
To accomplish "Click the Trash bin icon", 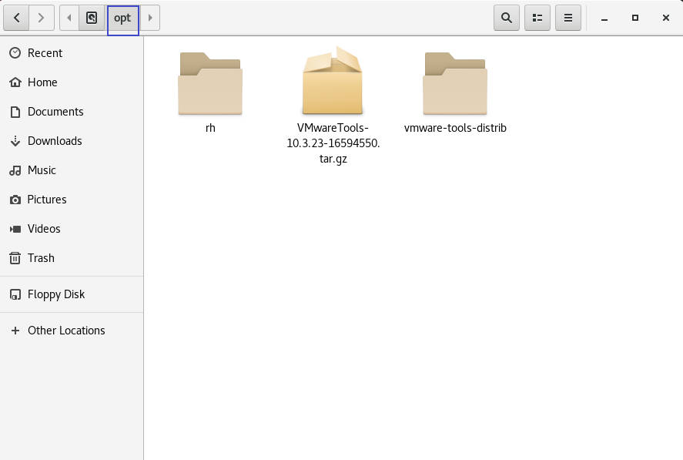I will [x=15, y=258].
